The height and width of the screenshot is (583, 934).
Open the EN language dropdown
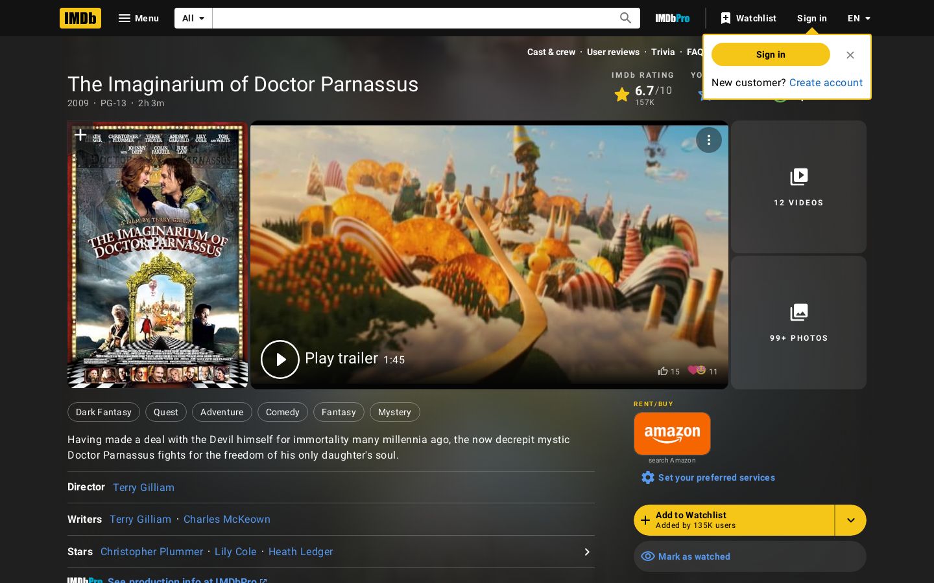(x=859, y=18)
